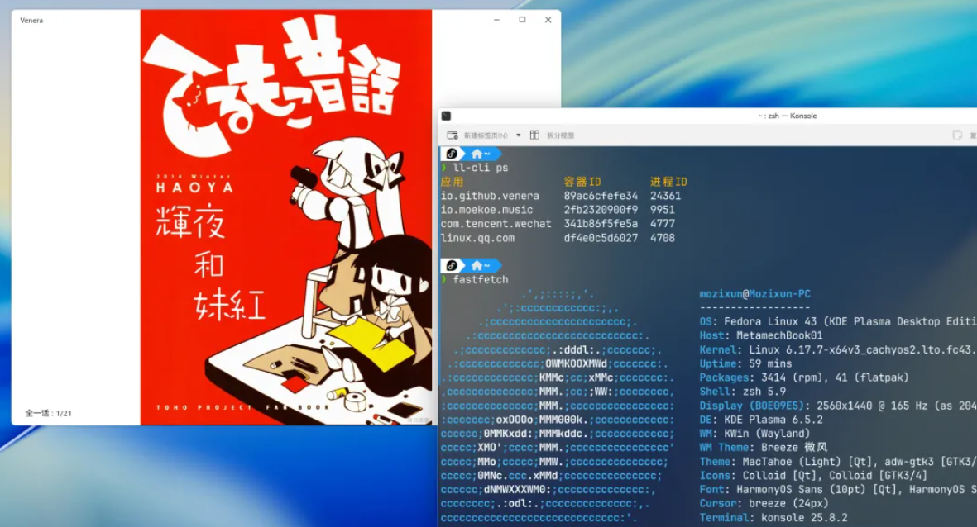Minimize the Venera window

coord(496,20)
